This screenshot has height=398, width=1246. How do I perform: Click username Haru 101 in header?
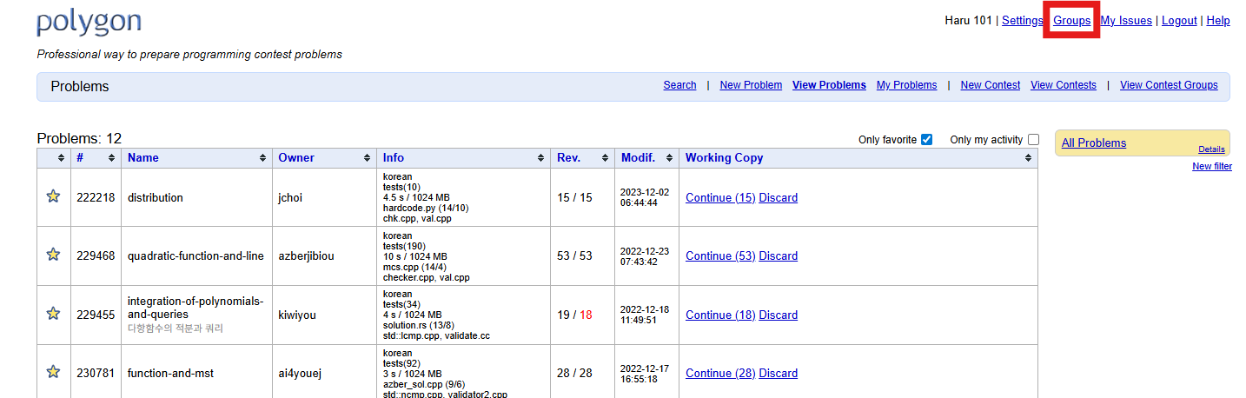pos(968,21)
